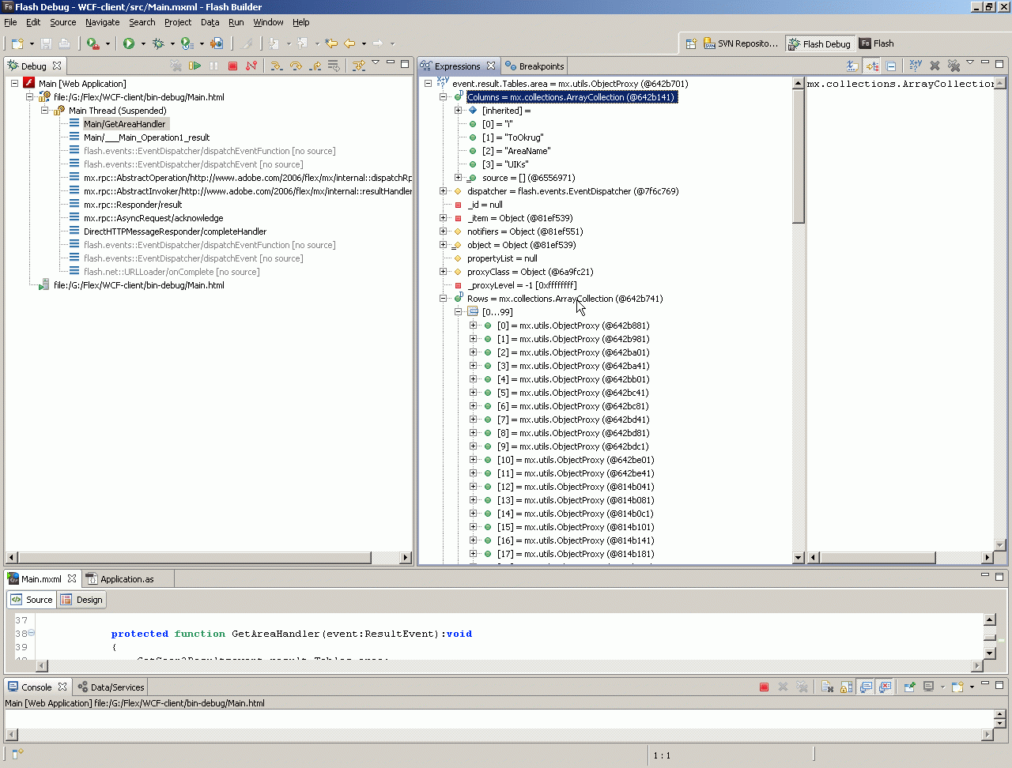Expand the dispatcher EventDispatcher node
The image size is (1012, 768).
[443, 191]
